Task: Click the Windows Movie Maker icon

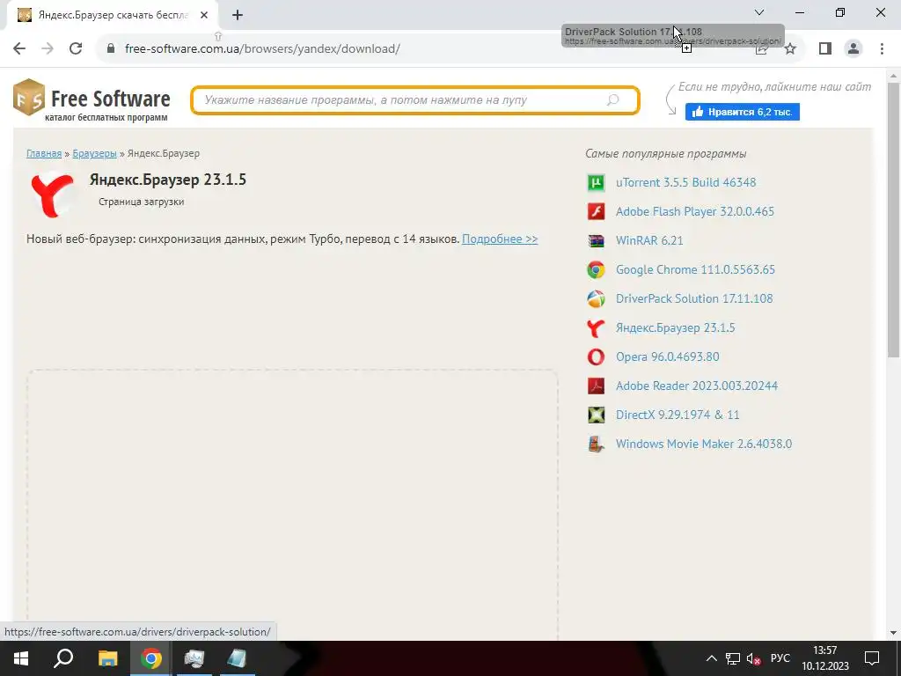Action: 596,444
